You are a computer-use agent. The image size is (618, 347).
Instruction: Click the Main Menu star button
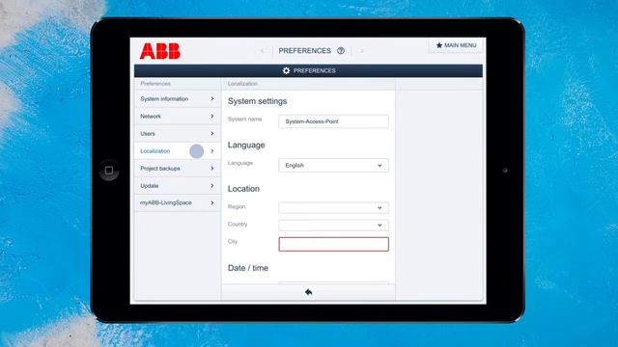point(456,45)
